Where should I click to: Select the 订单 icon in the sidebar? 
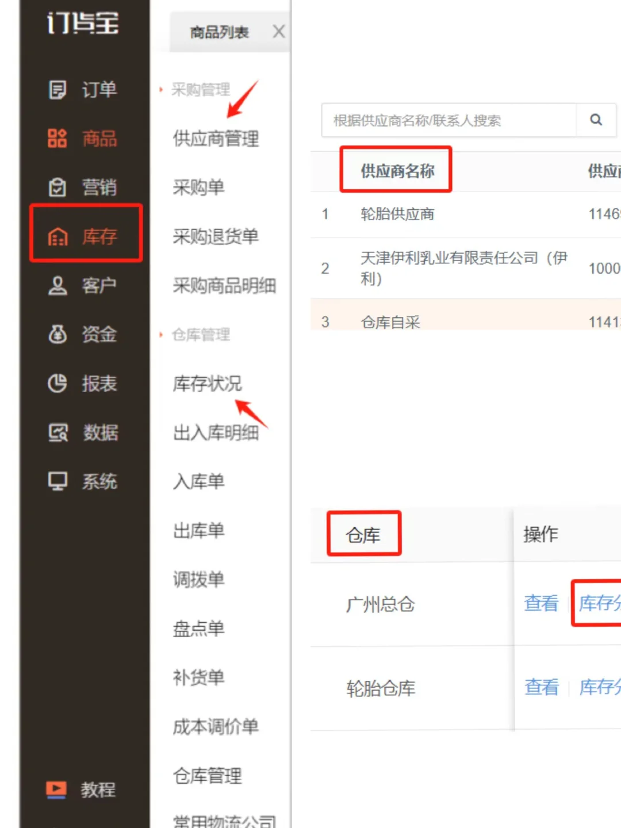click(56, 90)
